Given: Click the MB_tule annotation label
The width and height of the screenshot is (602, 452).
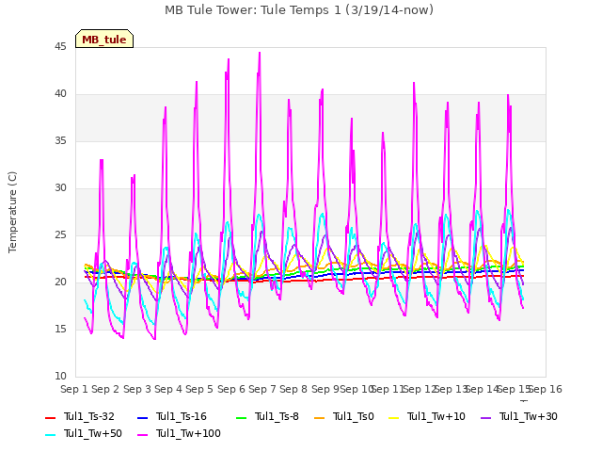Looking at the screenshot, I should point(104,40).
